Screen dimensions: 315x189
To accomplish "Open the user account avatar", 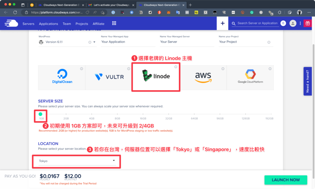I will point(293,23).
